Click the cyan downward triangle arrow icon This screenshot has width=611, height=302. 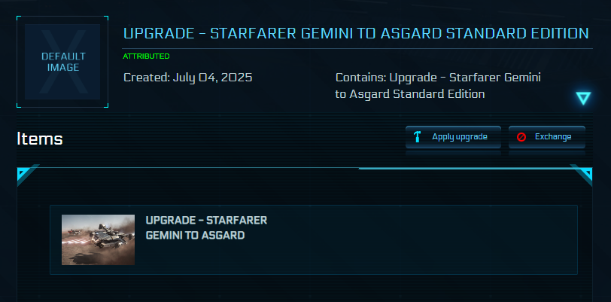(x=583, y=98)
